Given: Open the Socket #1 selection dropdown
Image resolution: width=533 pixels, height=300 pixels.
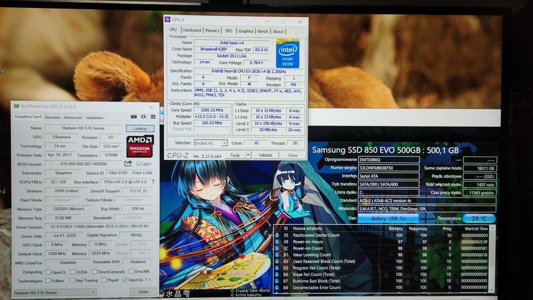Looking at the screenshot, I should [211, 143].
